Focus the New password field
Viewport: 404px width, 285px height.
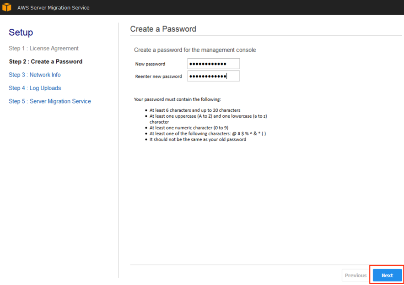pos(213,64)
